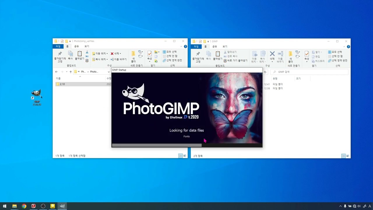The width and height of the screenshot is (373, 210).
Task: Click the Name column header in PhotoGimp_varFiles window
Action: click(80, 78)
